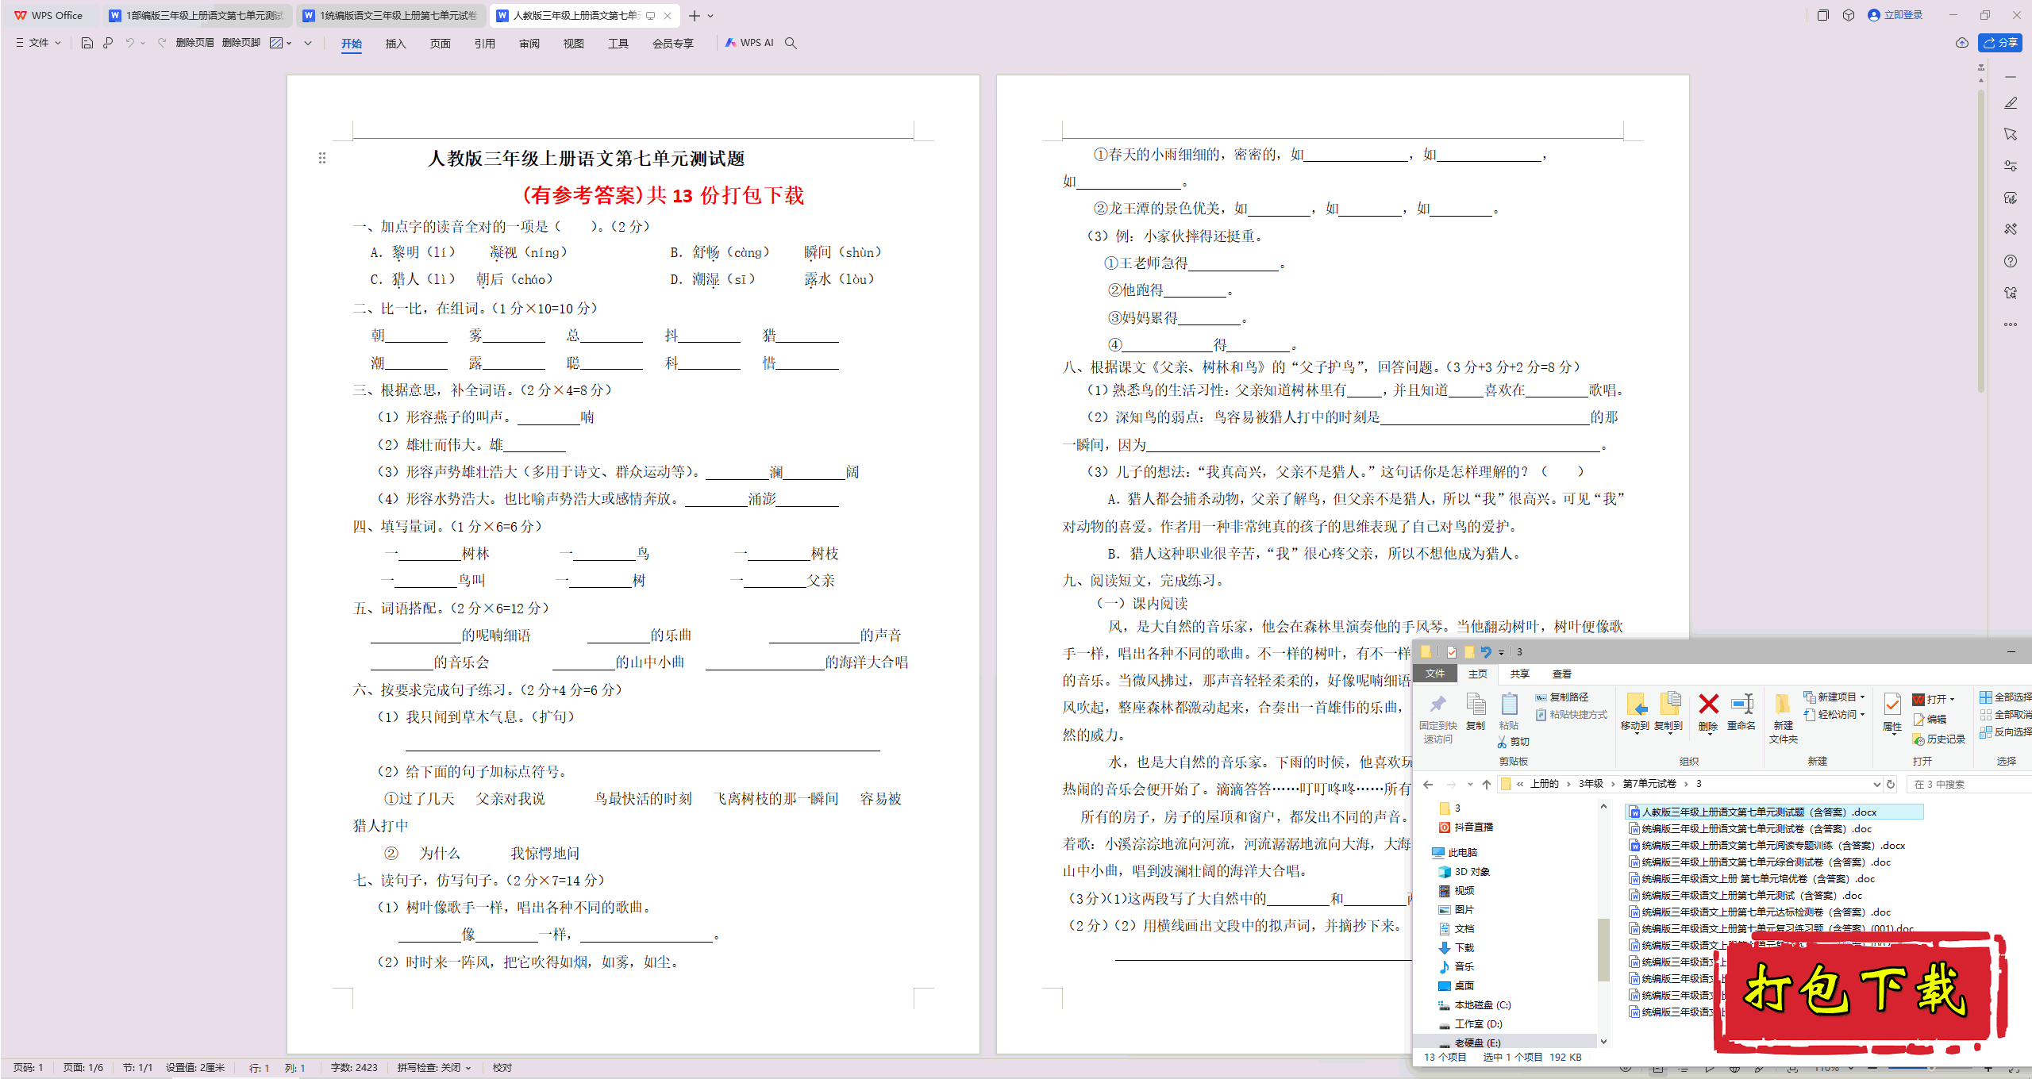Image resolution: width=2032 pixels, height=1079 pixels.
Task: Click 删除页脚 in quick toolbar
Action: click(241, 43)
